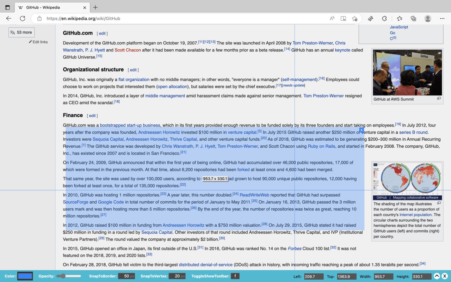The height and width of the screenshot is (282, 451).
Task: Start Read aloud from the address bar
Action: (x=332, y=18)
